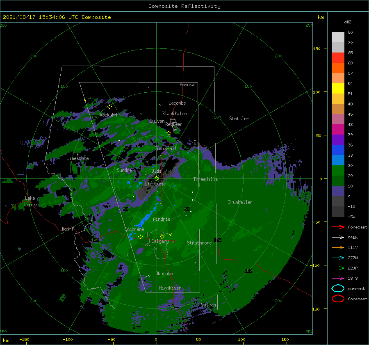The height and width of the screenshot is (345, 369).
Task: Click the Lake Louise label
Action: click(x=32, y=201)
